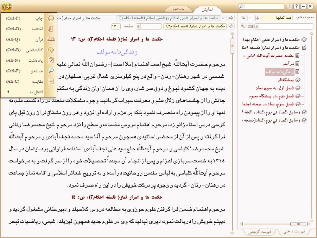This screenshot has width=317, height=238.
Task: Select 'مقدمه حضرت آیت‌الله امامی' tree item
Action: (268, 56)
